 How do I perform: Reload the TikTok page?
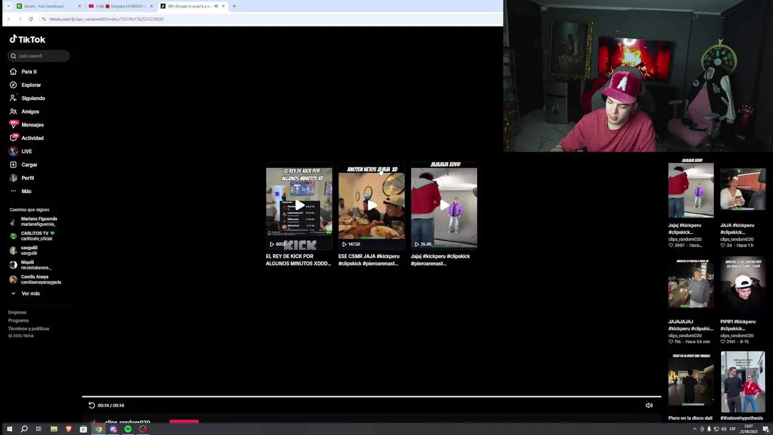(x=31, y=19)
